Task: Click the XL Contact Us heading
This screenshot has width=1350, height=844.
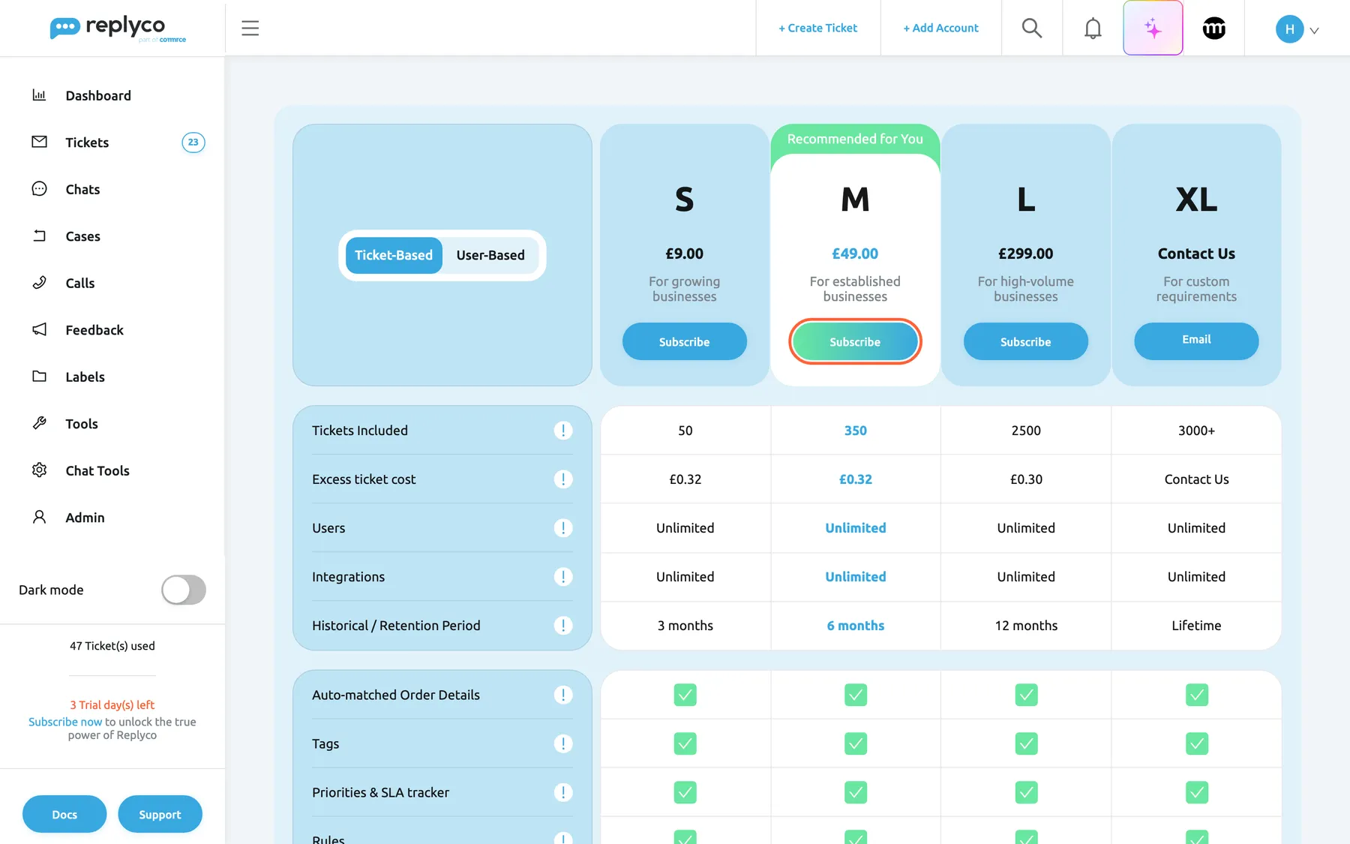Action: pyautogui.click(x=1196, y=254)
